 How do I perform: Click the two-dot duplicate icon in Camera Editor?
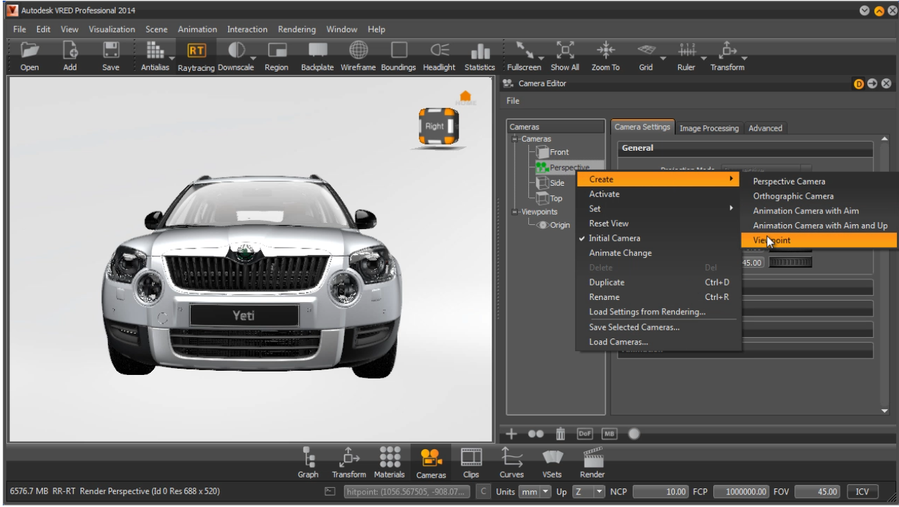point(536,433)
